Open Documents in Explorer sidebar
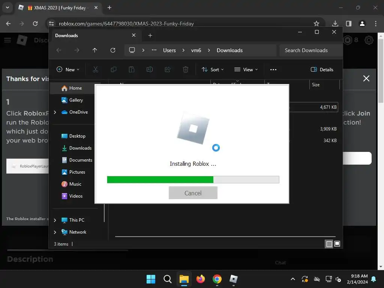This screenshot has width=384, height=288. point(81,160)
